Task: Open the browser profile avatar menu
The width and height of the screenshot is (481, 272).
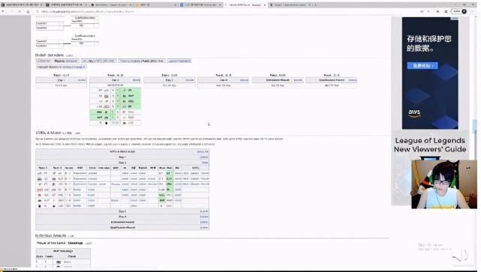Action: pyautogui.click(x=464, y=11)
